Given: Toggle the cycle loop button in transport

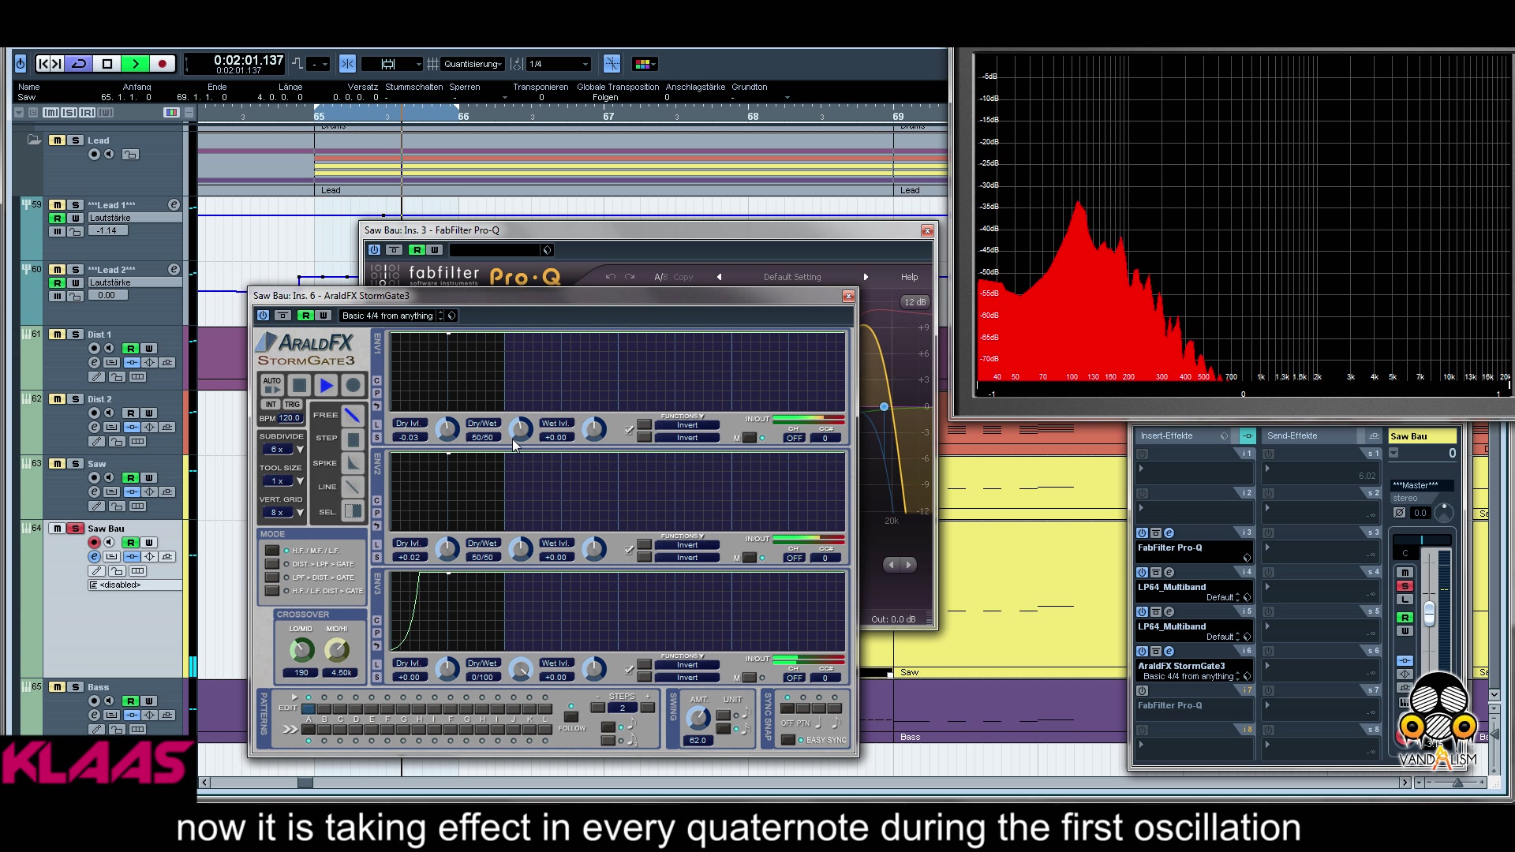Looking at the screenshot, I should click(x=80, y=64).
